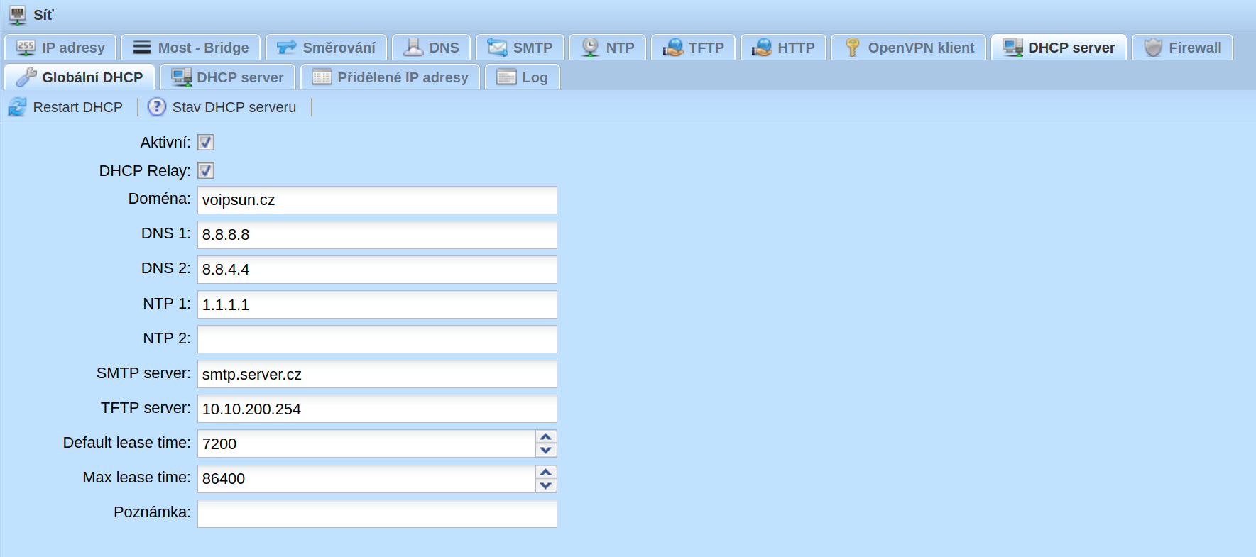Uncheck the DHCP Relay checkbox

click(x=206, y=171)
